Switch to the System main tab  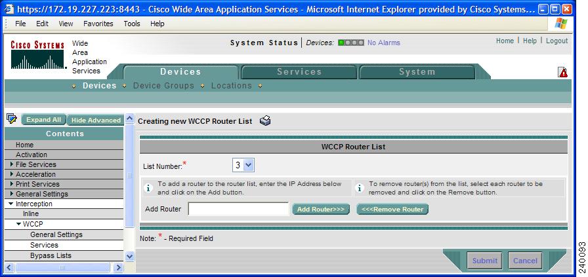pos(417,72)
